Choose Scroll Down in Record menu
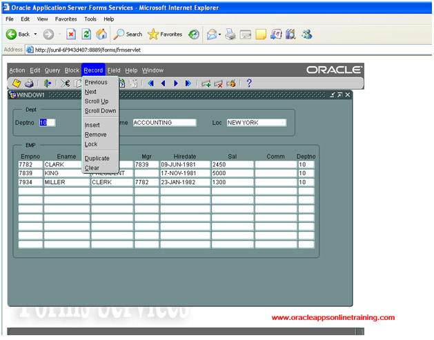This screenshot has width=434, height=340. coord(100,111)
